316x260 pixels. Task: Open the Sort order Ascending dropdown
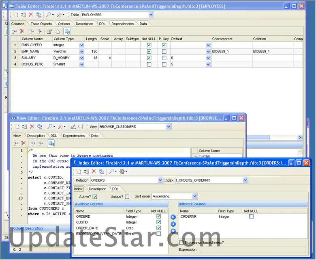pyautogui.click(x=194, y=196)
